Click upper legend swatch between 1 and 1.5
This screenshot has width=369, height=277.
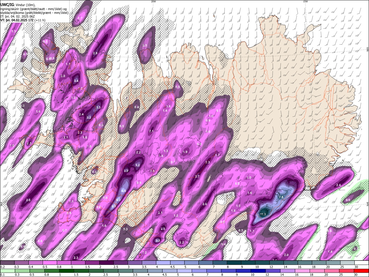click(x=78, y=263)
